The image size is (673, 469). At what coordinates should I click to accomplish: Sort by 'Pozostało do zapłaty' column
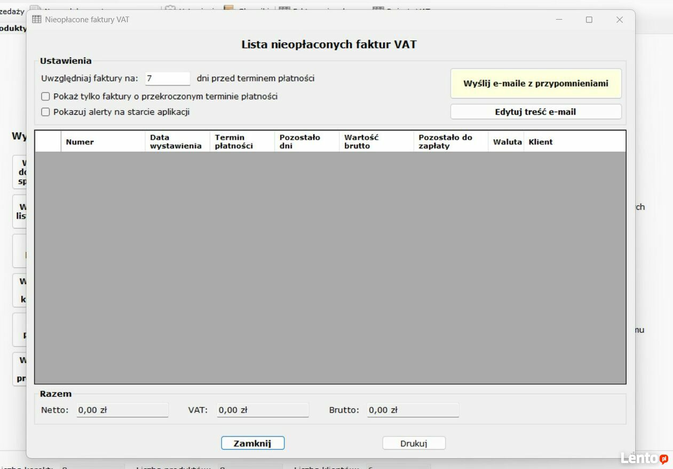point(450,142)
